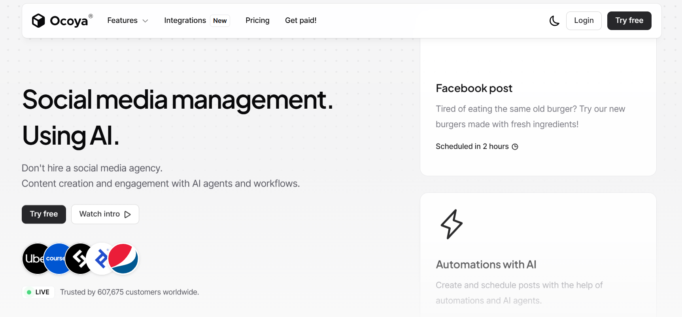
Task: Click 'Trusted by 607,675 customers worldwide.' text
Action: (x=129, y=292)
